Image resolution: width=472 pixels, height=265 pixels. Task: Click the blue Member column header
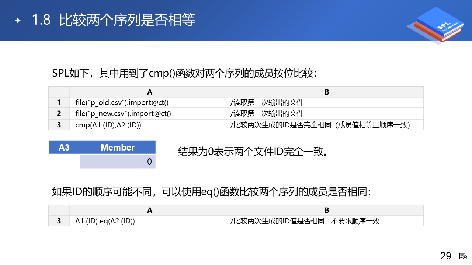coord(118,147)
